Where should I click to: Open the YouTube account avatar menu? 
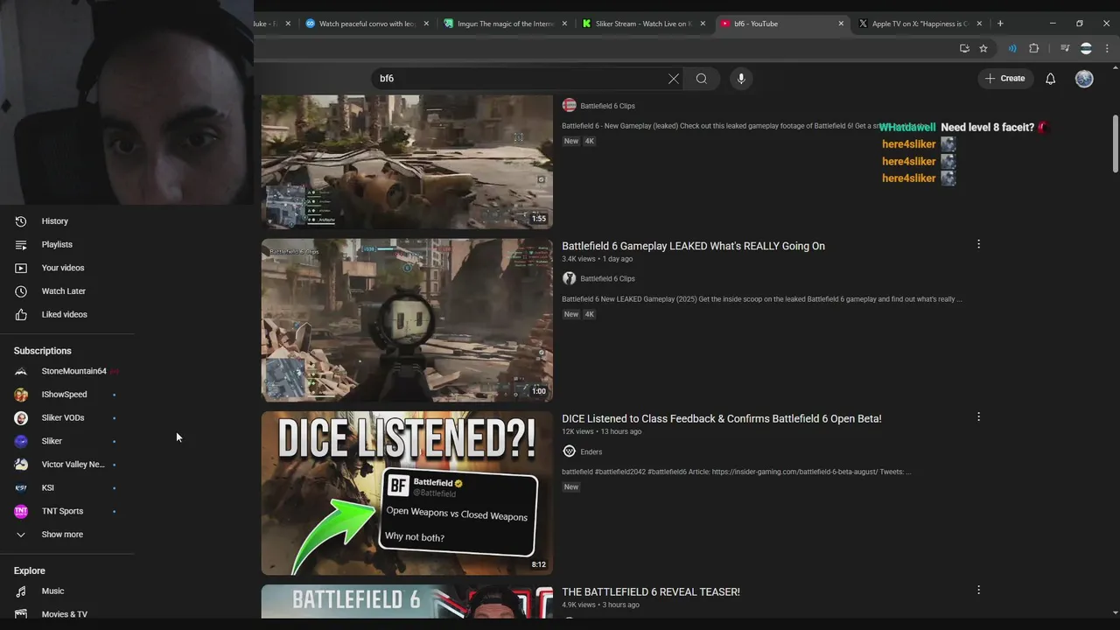coord(1084,79)
